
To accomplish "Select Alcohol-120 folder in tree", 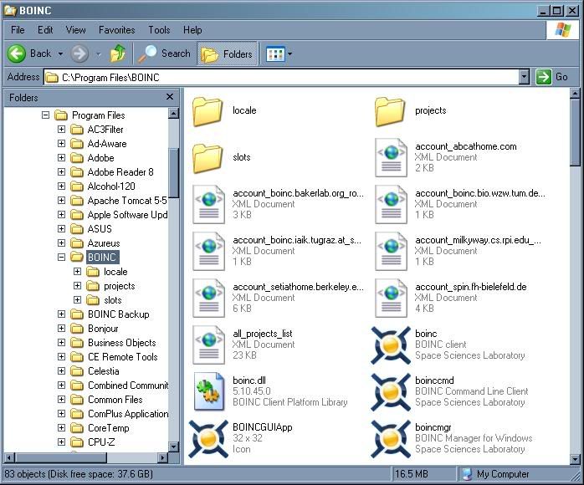I will coord(111,186).
